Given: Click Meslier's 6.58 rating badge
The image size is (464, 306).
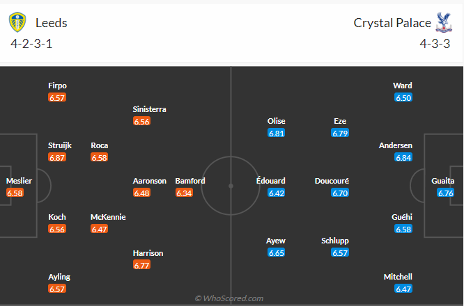Looking at the screenshot, I should tap(15, 193).
